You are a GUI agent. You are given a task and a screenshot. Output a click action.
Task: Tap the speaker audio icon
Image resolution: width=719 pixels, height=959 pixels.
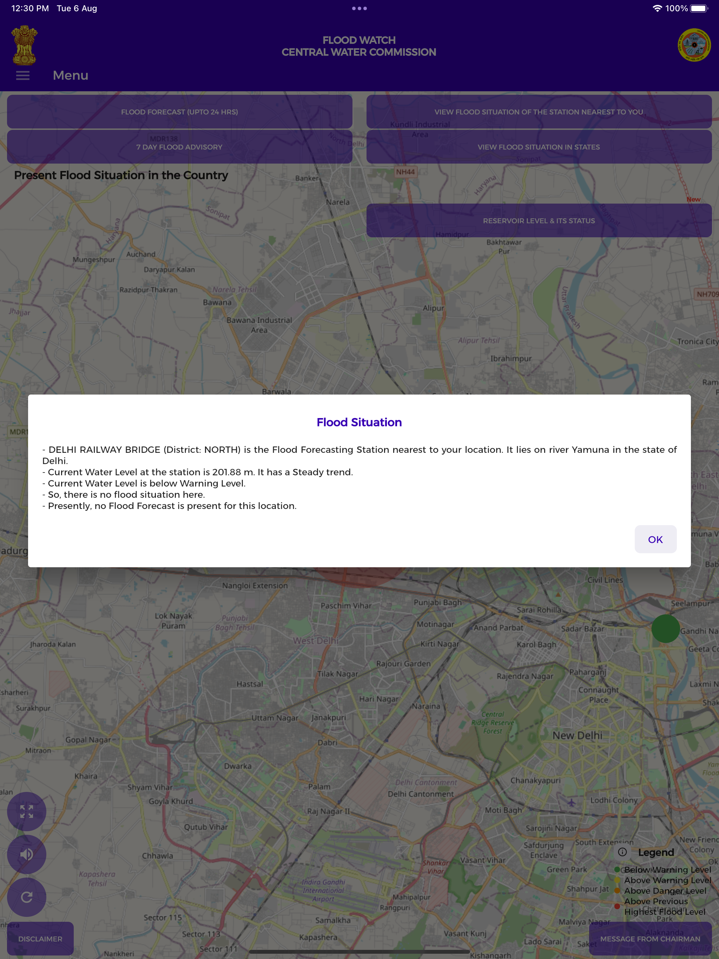point(26,854)
